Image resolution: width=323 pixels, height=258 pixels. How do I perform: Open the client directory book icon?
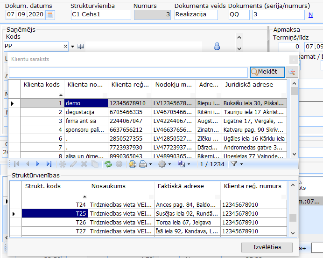[x=81, y=47]
